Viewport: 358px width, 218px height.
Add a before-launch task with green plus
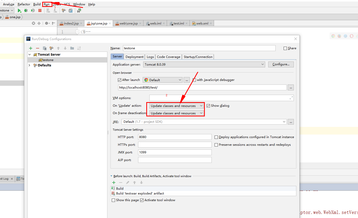pyautogui.click(x=114, y=183)
